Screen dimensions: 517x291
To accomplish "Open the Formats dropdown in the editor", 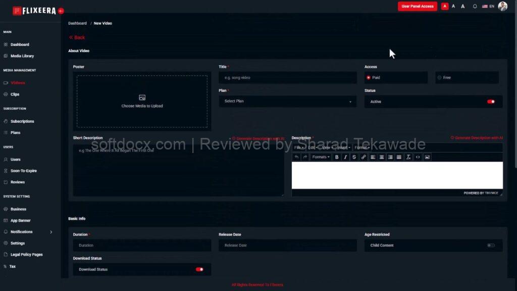I will coord(320,157).
